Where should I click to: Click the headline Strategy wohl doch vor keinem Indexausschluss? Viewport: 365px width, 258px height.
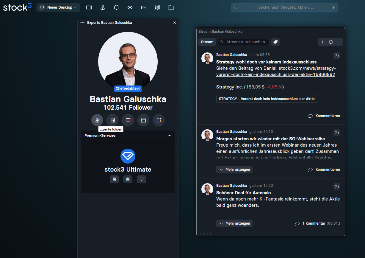tap(266, 62)
